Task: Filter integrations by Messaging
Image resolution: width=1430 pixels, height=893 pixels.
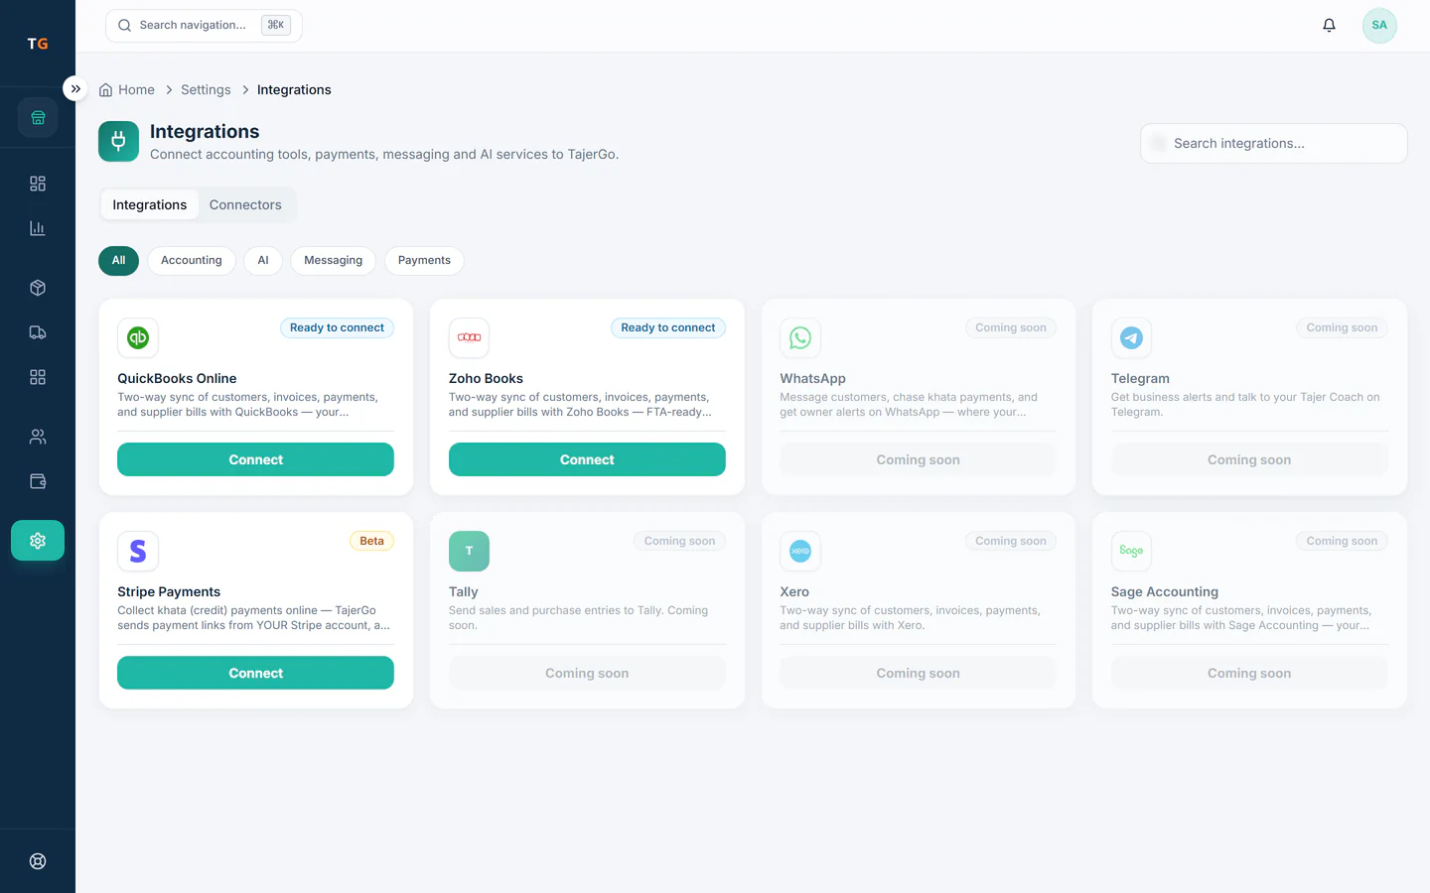Action: point(334,261)
